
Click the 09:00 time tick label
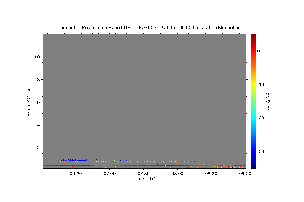click(245, 174)
